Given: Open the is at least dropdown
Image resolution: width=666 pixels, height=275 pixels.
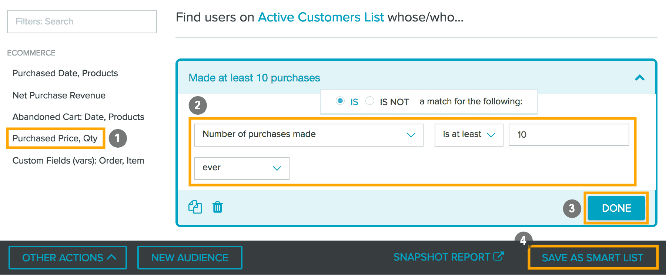Looking at the screenshot, I should 468,135.
